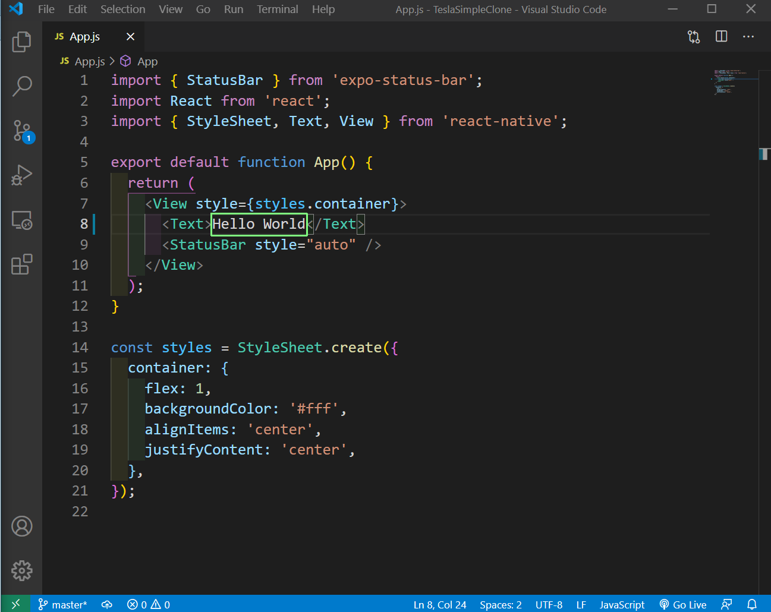771x612 pixels.
Task: Open Source Control with one pending change
Action: tap(23, 131)
